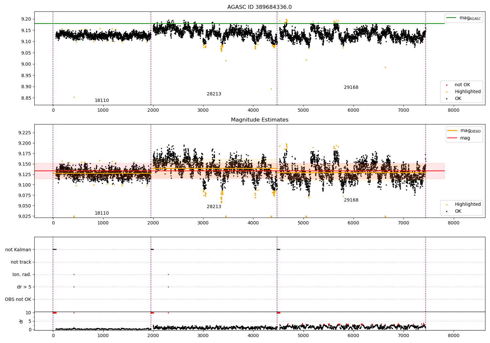Click the 'OK' legend entry in the middle plot
Viewport: 490px width, 343px height.
458,211
